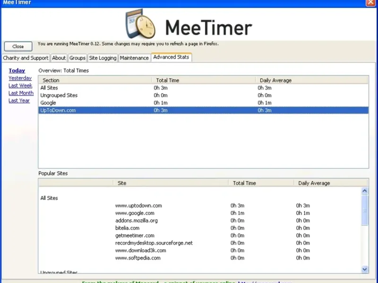The height and width of the screenshot is (283, 378).
Task: View Last Week statistics
Action: pos(20,85)
